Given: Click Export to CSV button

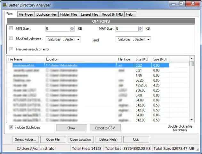Looking at the screenshot, I should pyautogui.click(x=105, y=128).
